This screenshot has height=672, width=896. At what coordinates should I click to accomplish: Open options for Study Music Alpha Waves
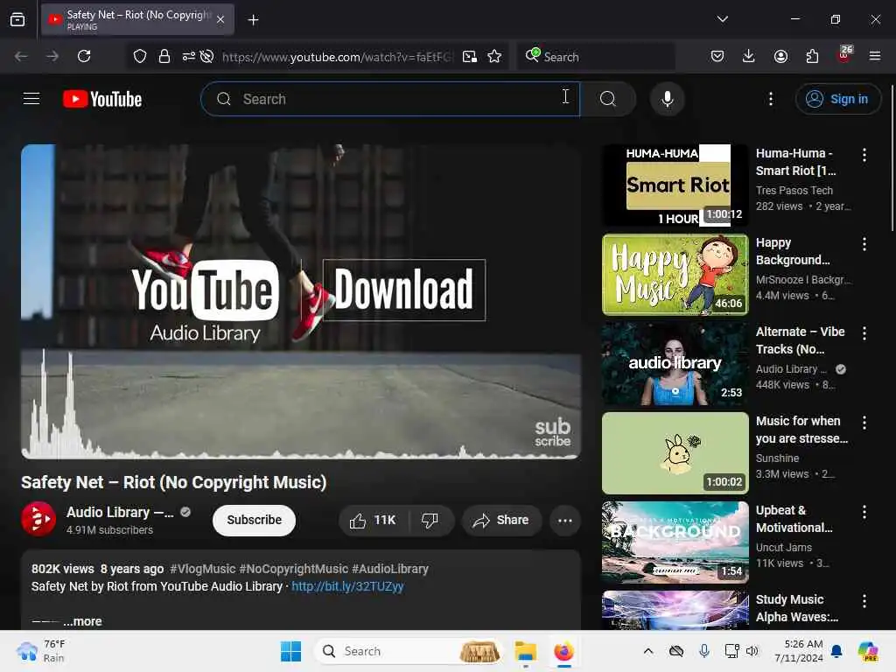(x=864, y=600)
